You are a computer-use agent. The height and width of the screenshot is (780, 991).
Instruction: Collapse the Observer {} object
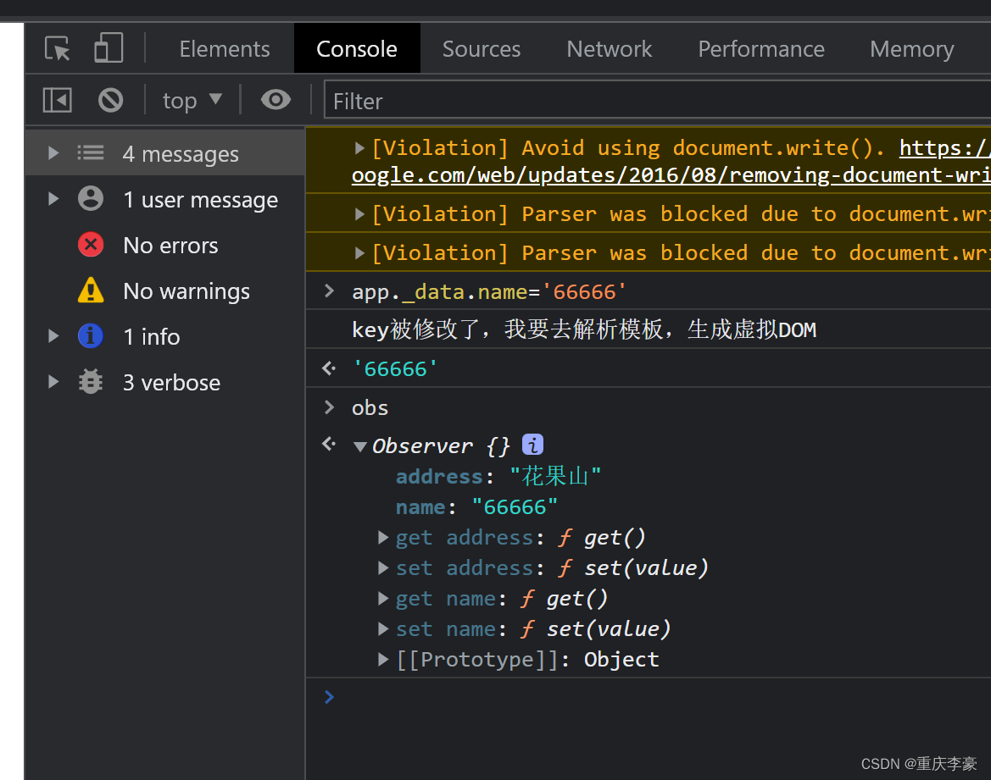[360, 446]
